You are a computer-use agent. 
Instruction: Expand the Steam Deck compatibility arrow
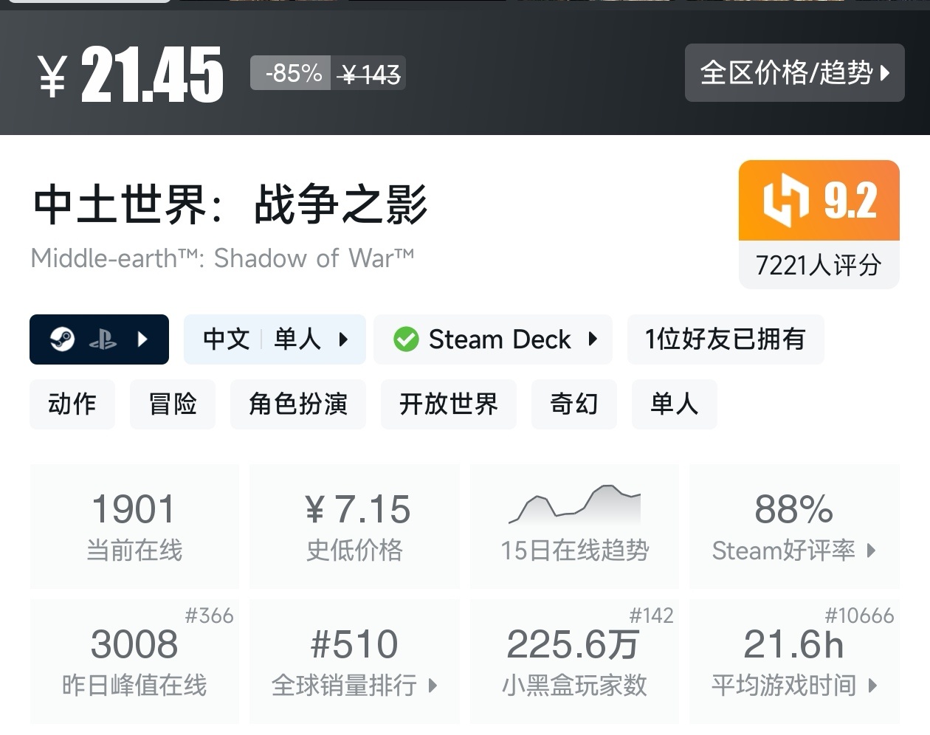tap(593, 339)
